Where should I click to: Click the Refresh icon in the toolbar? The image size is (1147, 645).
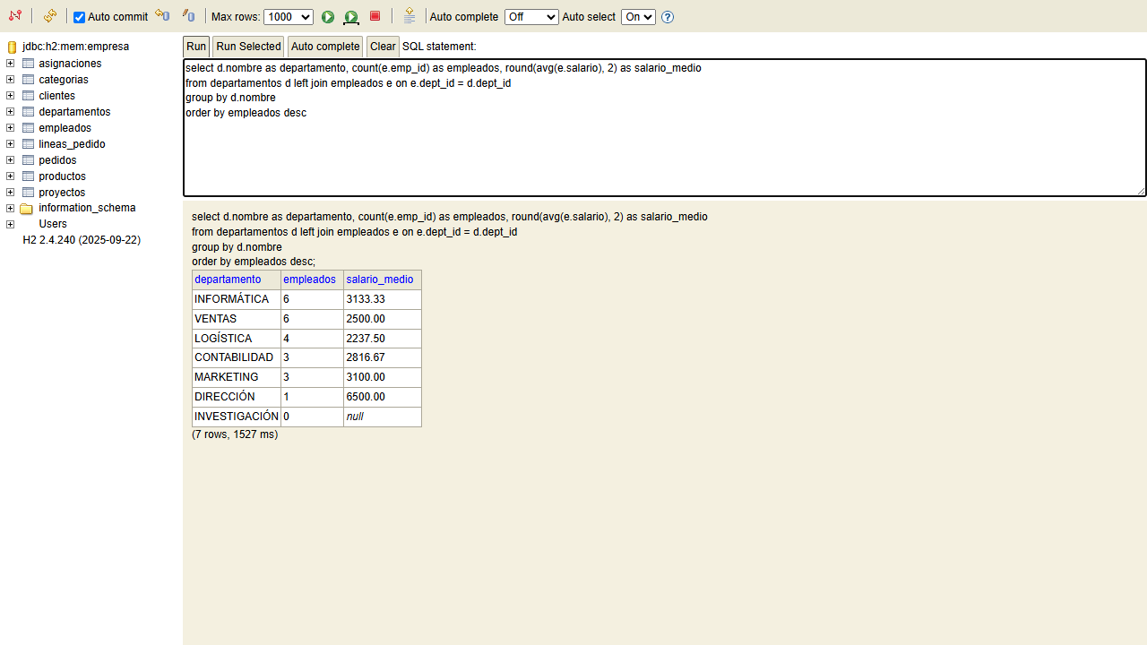click(50, 16)
